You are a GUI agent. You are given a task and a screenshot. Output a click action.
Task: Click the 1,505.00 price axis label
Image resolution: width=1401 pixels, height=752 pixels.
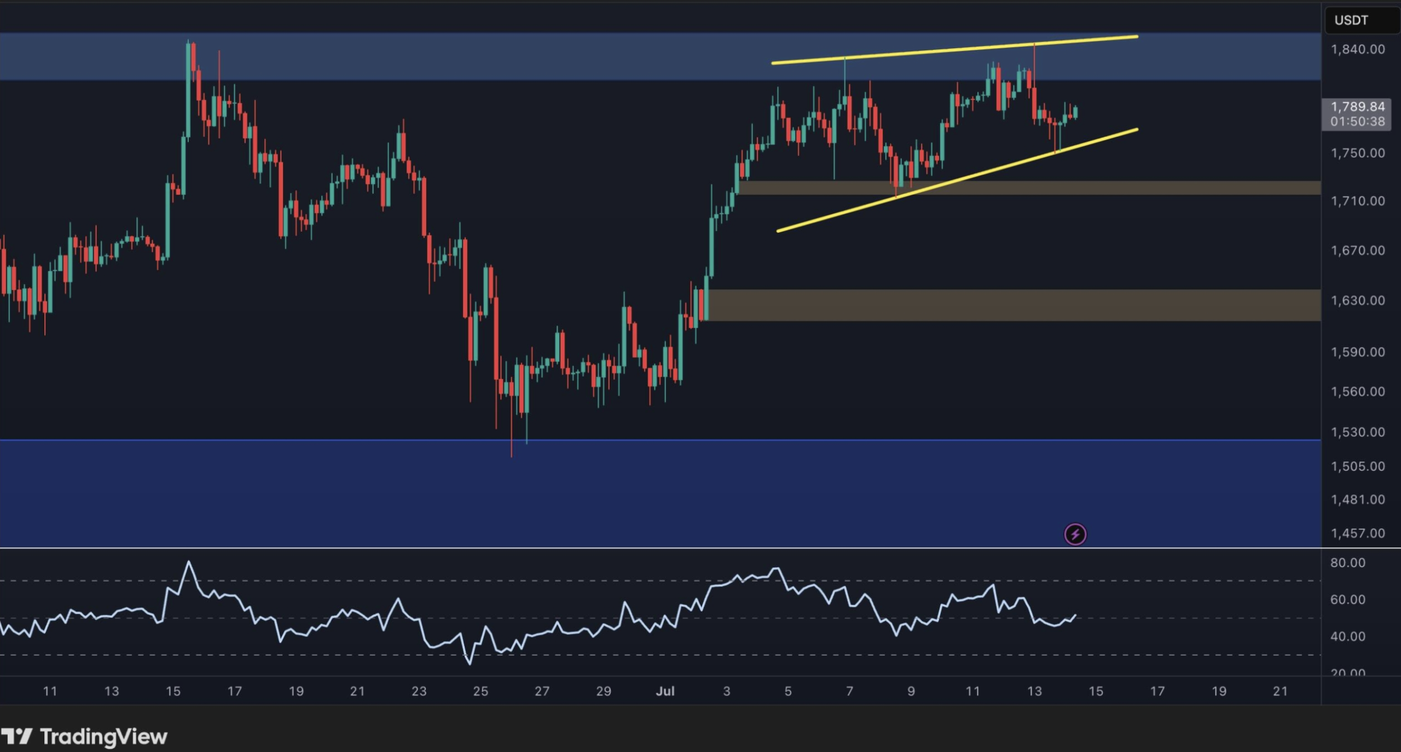pos(1358,466)
